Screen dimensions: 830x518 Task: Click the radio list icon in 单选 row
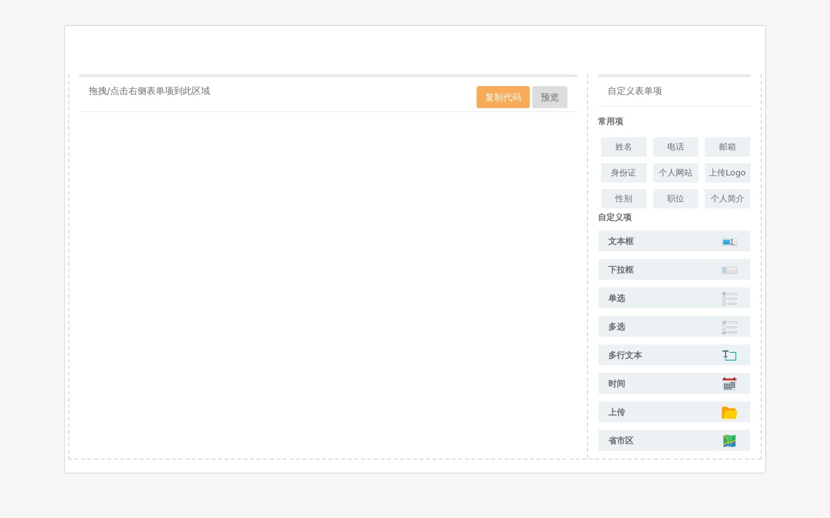(729, 298)
